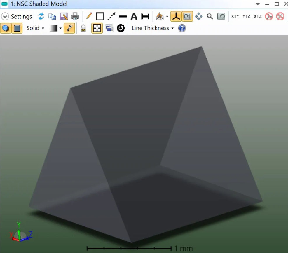Viewport: 288px width, 253px height.
Task: Open help with the question mark icon
Action: point(182,28)
